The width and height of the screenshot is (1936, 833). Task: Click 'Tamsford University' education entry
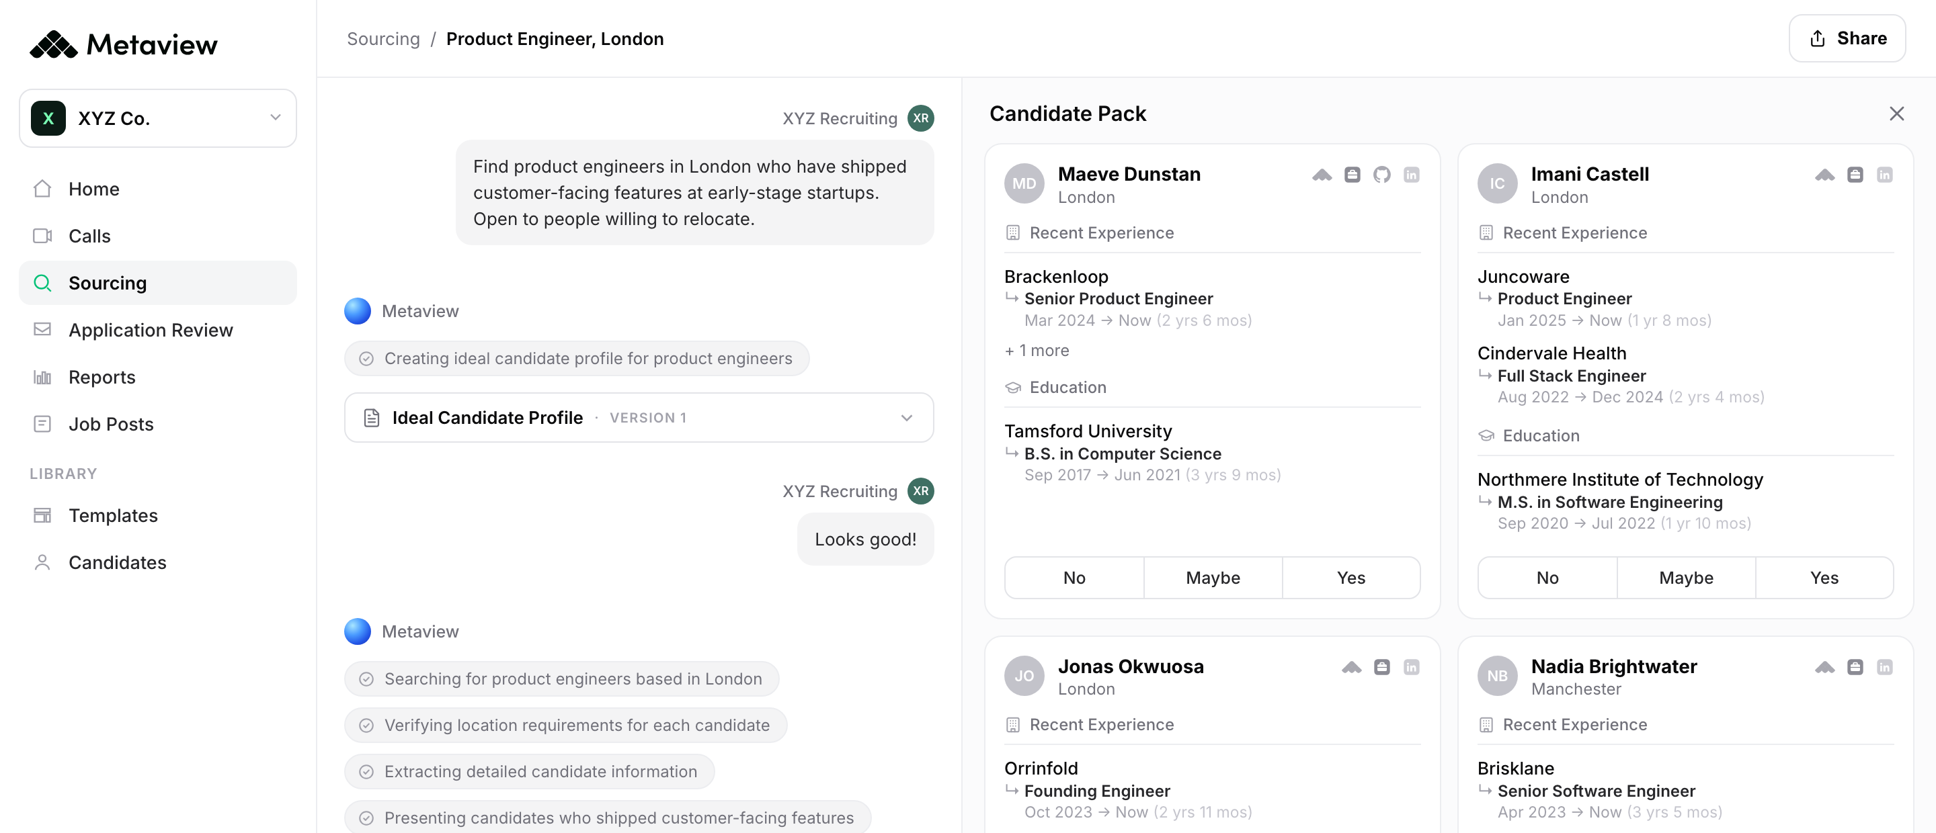pos(1088,431)
